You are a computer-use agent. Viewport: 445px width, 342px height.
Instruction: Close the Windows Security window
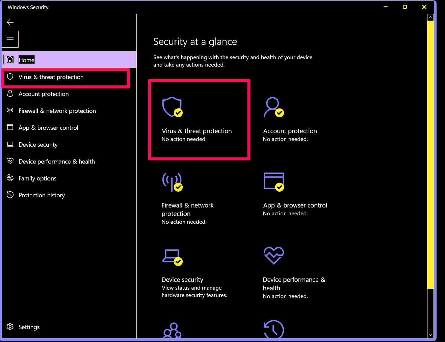click(424, 7)
